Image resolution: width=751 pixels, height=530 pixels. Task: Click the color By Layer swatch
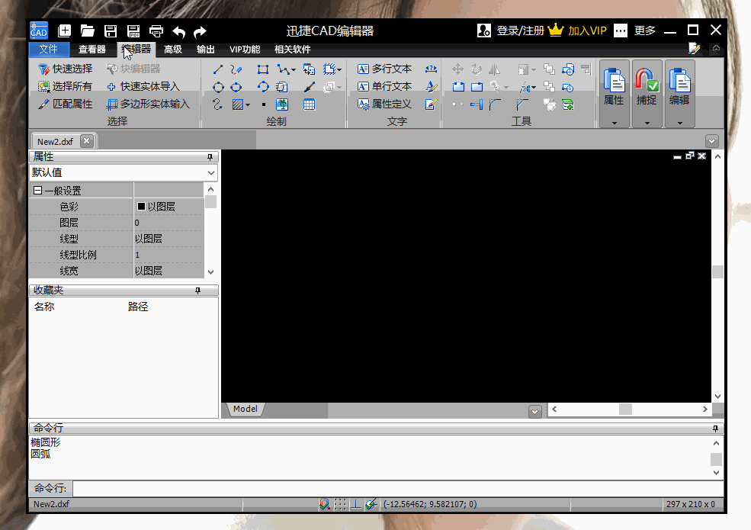pyautogui.click(x=141, y=207)
